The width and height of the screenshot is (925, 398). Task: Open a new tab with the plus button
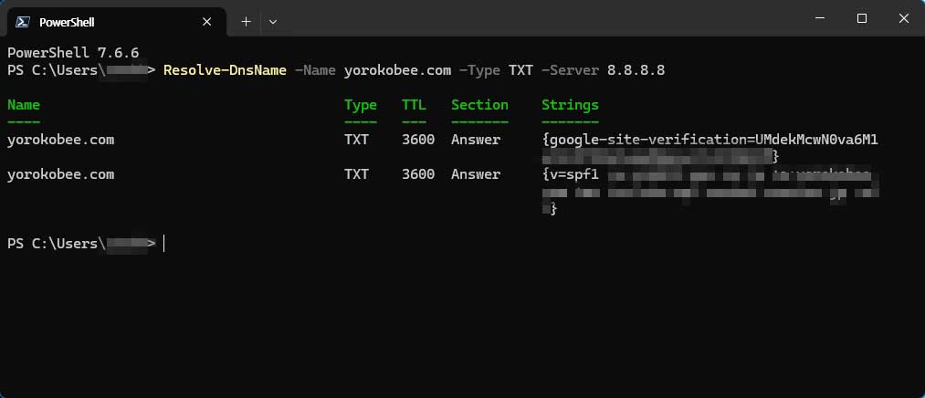(246, 22)
